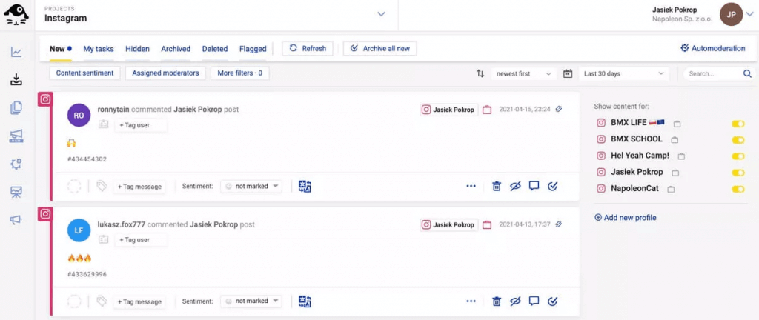Open the Content sentiment filter
Image resolution: width=759 pixels, height=320 pixels.
[84, 73]
